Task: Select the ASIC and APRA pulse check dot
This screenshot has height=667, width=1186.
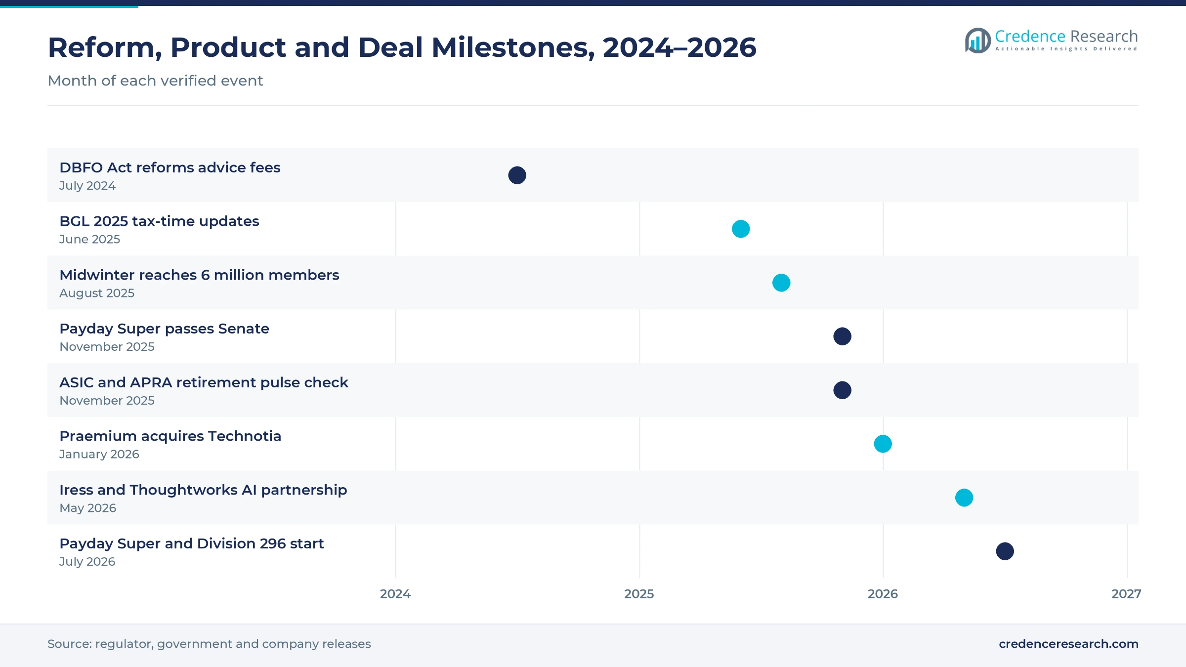Action: click(843, 390)
